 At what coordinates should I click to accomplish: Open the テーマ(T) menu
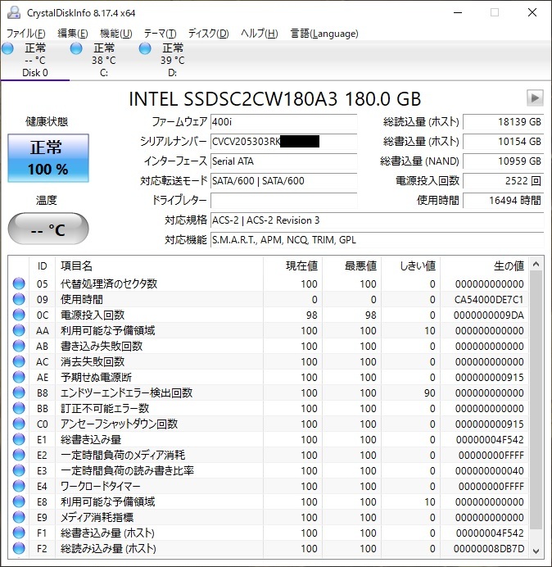pyautogui.click(x=160, y=34)
